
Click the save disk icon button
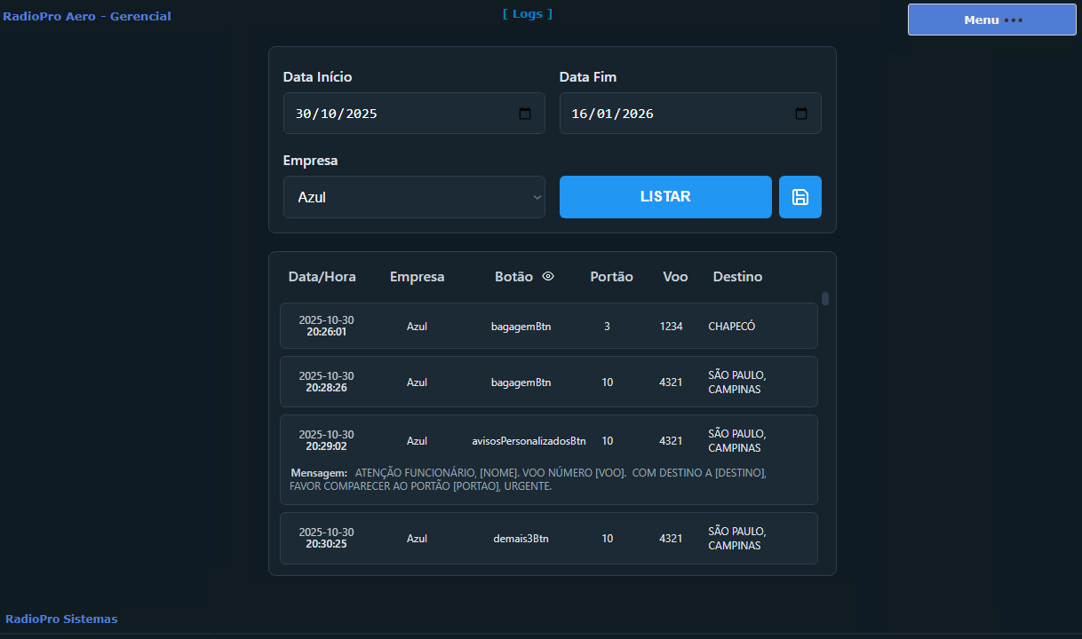(800, 197)
